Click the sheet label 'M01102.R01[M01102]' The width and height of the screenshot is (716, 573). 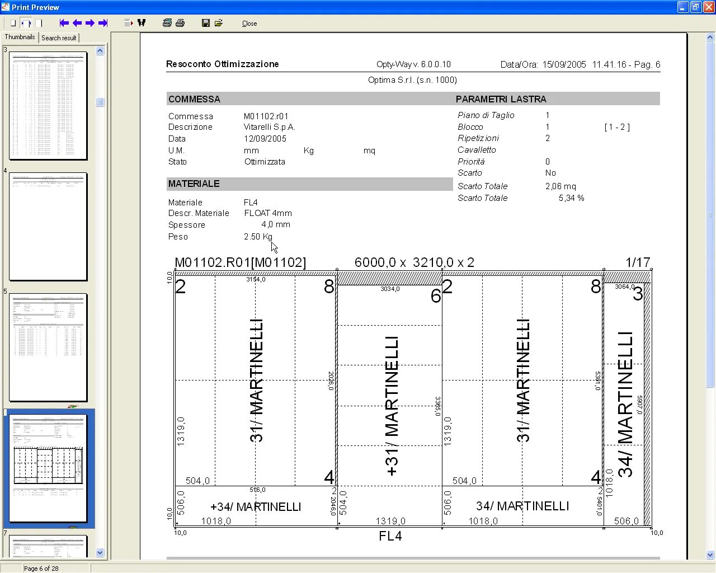pos(240,262)
